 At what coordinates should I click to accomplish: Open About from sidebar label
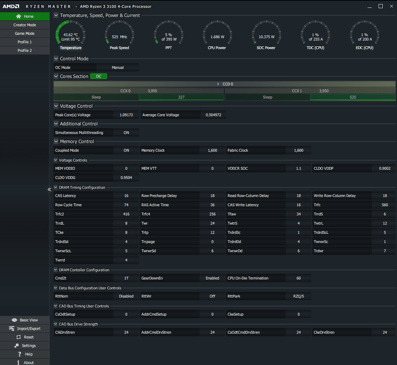tap(29, 363)
